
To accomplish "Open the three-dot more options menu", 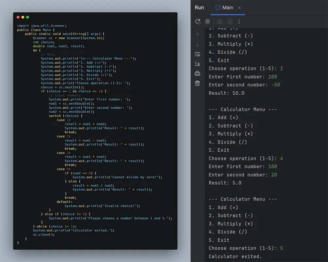I will (x=239, y=21).
